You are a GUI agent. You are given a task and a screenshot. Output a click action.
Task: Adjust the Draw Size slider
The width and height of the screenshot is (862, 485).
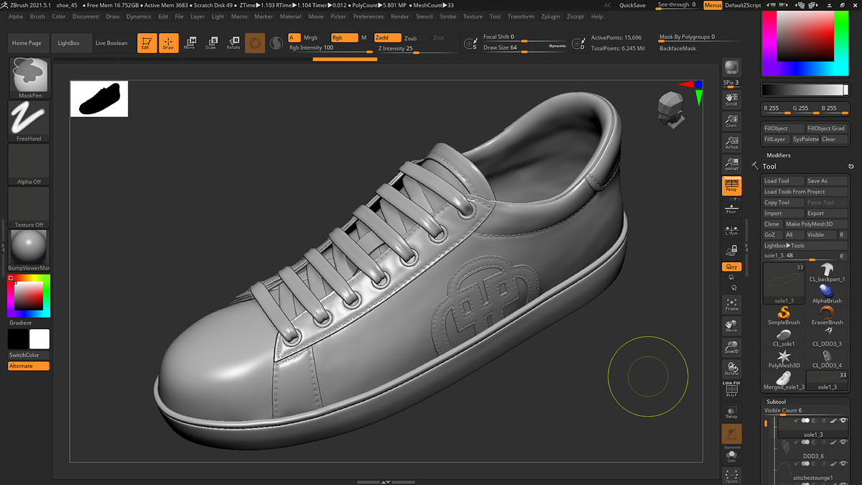pos(524,47)
